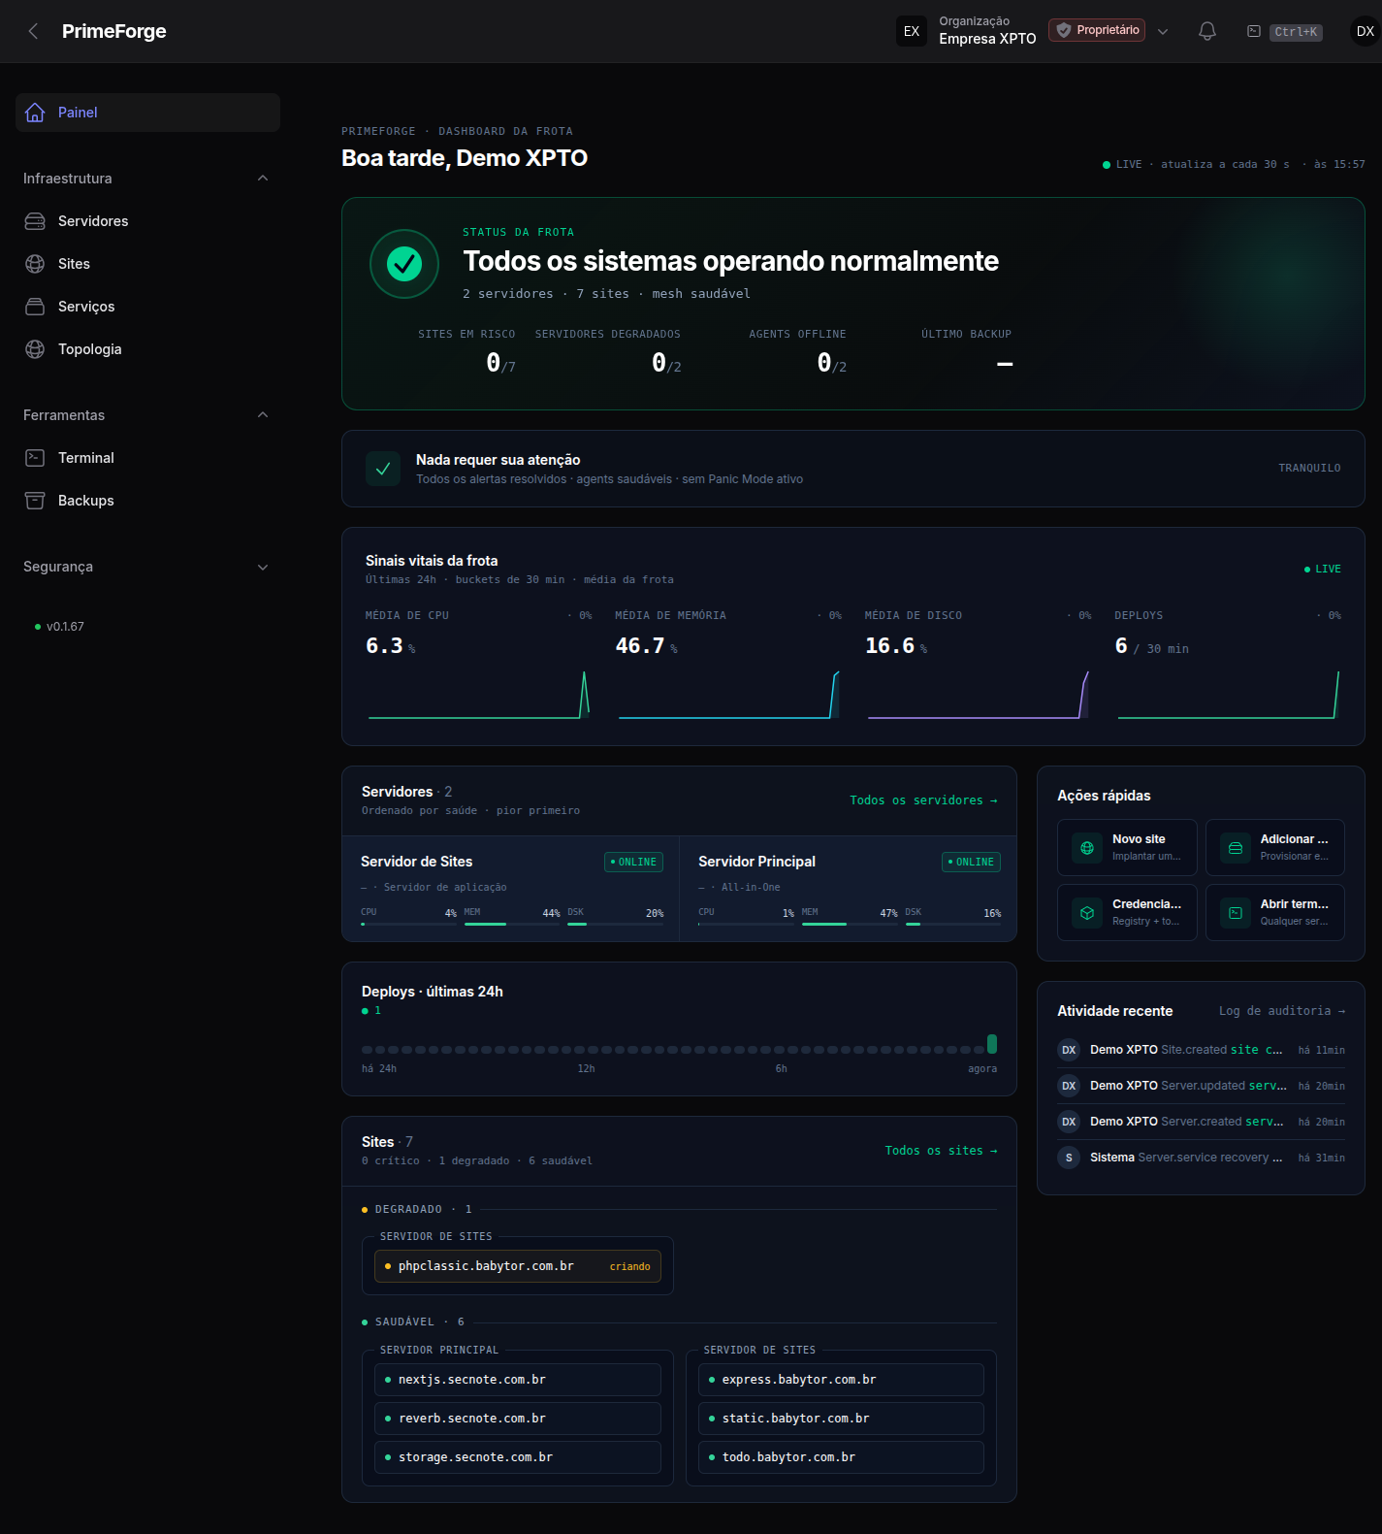This screenshot has height=1534, width=1382.
Task: Click the terminal icon on Abrir terminal card
Action: click(1236, 913)
